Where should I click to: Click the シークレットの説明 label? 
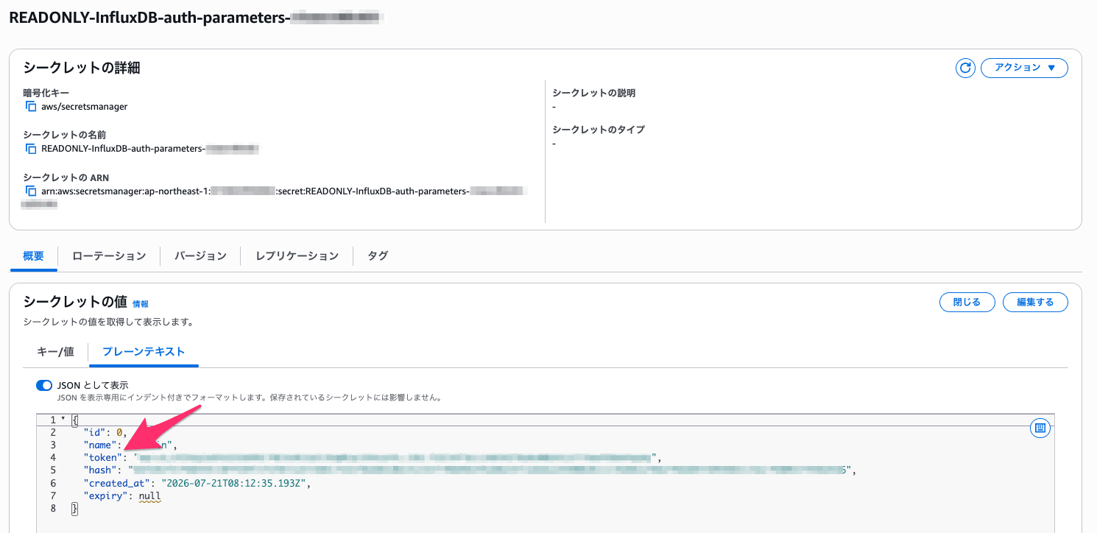593,93
